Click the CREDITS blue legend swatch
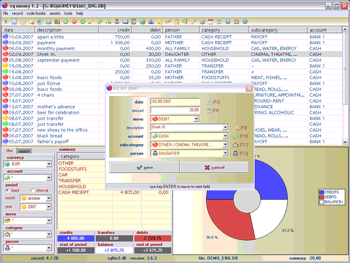Viewport: 350px width, 263px height. [321, 192]
